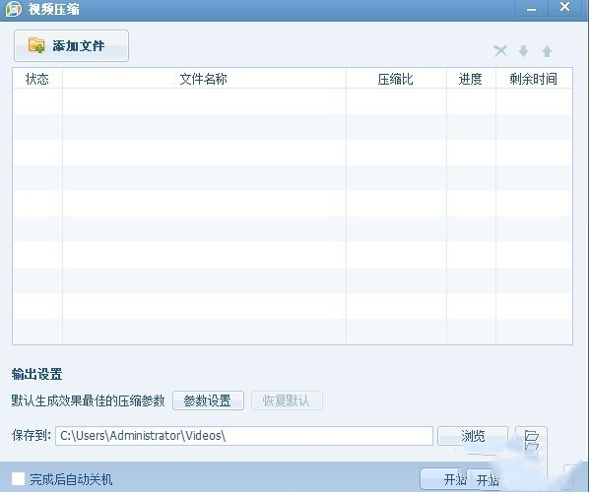Click the save path input field

click(244, 436)
